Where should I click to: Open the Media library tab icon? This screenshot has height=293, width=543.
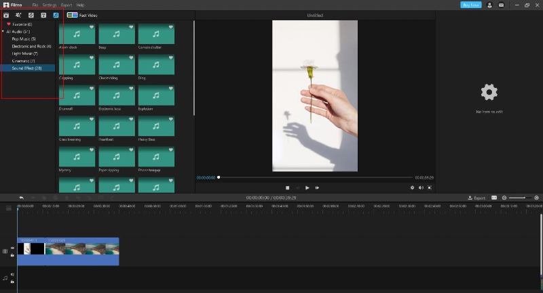6,15
